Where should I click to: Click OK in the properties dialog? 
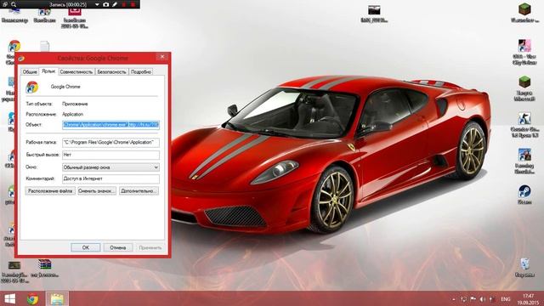(86, 247)
